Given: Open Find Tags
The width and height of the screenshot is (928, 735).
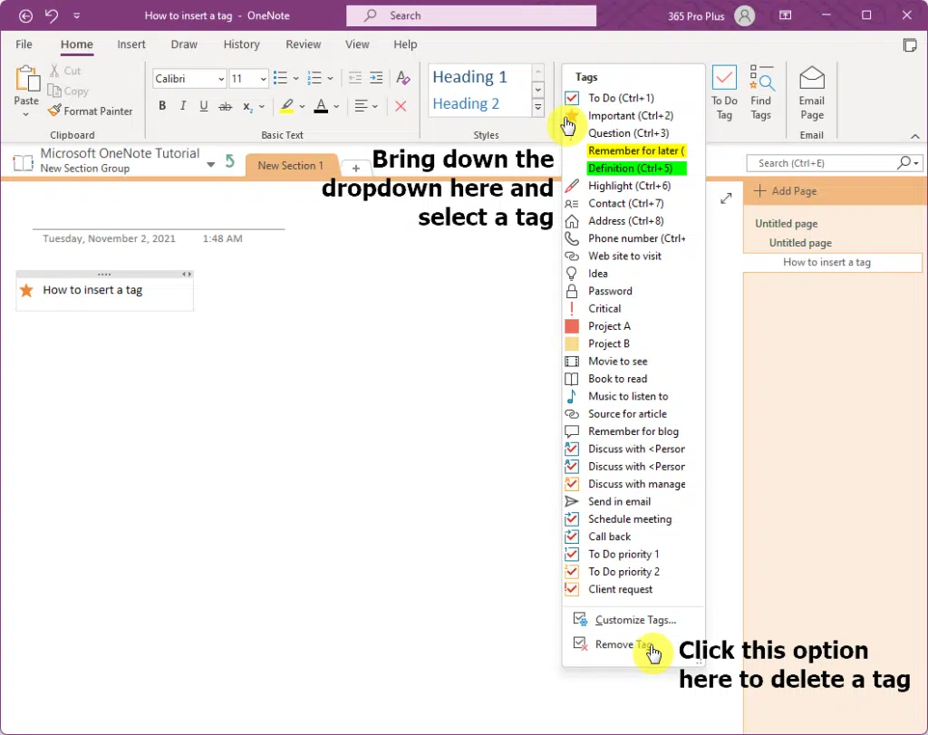Looking at the screenshot, I should [x=761, y=93].
